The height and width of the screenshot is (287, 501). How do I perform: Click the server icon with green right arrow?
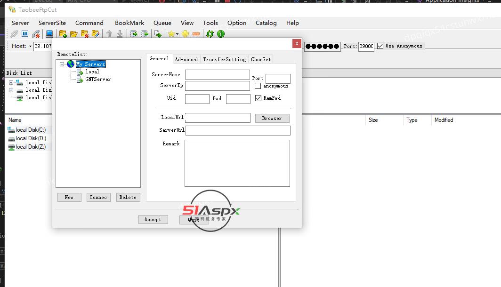coord(134,34)
